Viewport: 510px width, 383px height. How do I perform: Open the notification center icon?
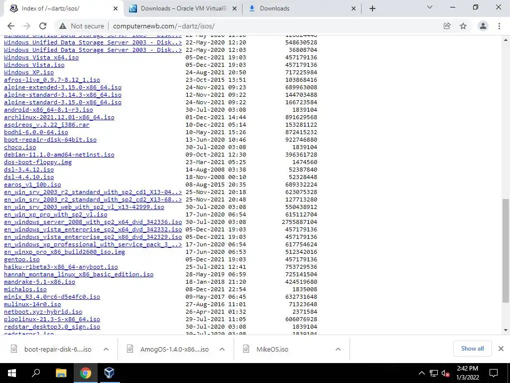(494, 373)
